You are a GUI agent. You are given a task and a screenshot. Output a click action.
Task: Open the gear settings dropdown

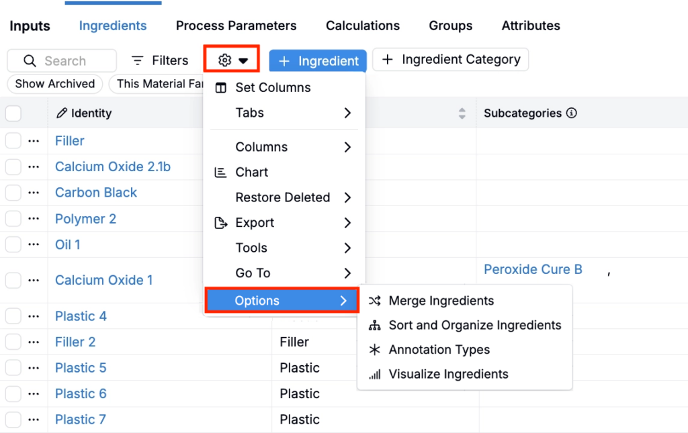pyautogui.click(x=232, y=60)
